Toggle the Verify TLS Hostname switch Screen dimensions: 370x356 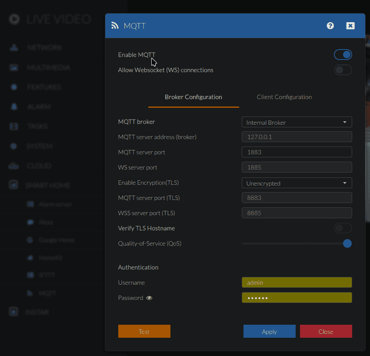(343, 228)
